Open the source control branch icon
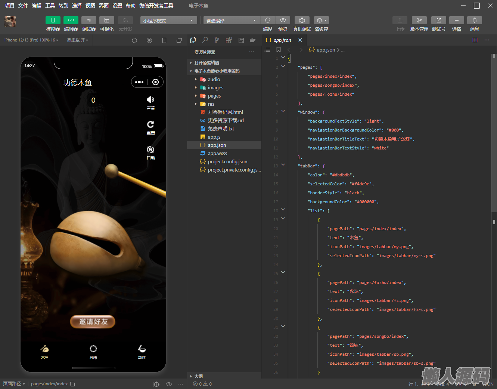497x389 pixels. coord(217,40)
